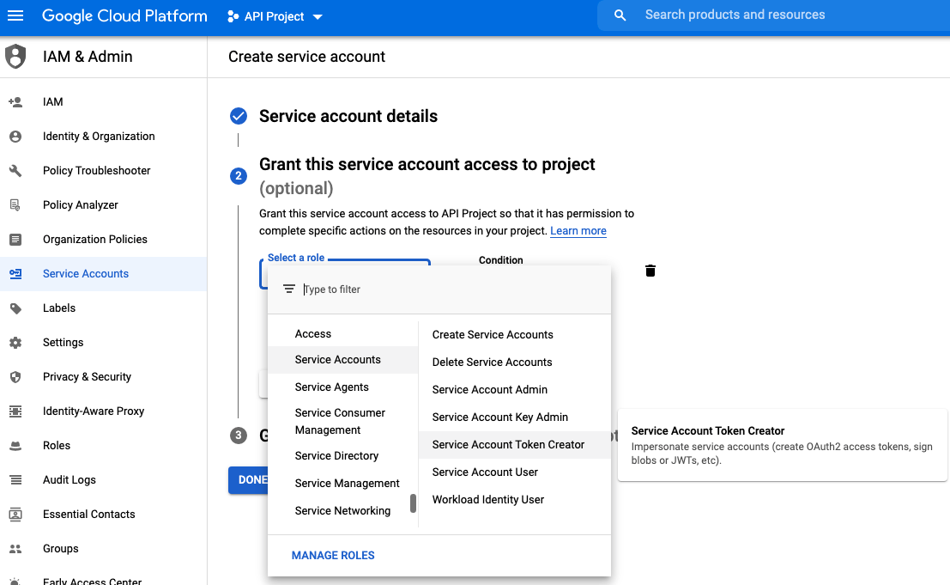Open the hamburger navigation menu
Screen dimensions: 950x585
click(x=15, y=15)
